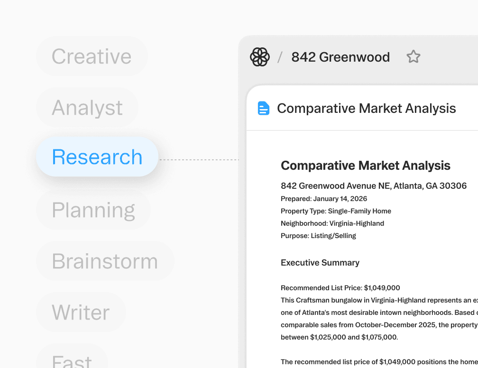Click the 842 Greenwood Avenue NE address line
This screenshot has width=478, height=368.
374,186
